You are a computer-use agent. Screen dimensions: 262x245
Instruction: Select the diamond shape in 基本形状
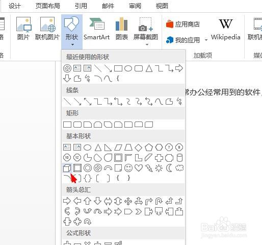tap(139, 148)
